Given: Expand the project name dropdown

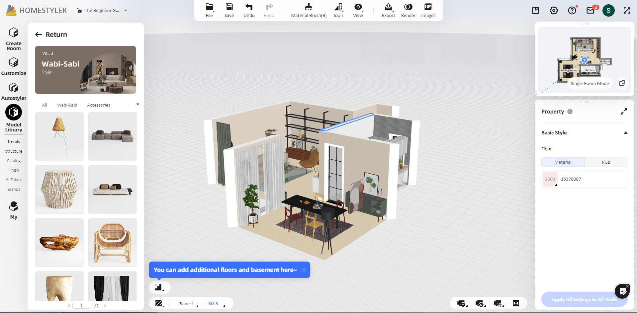Looking at the screenshot, I should pos(126,10).
